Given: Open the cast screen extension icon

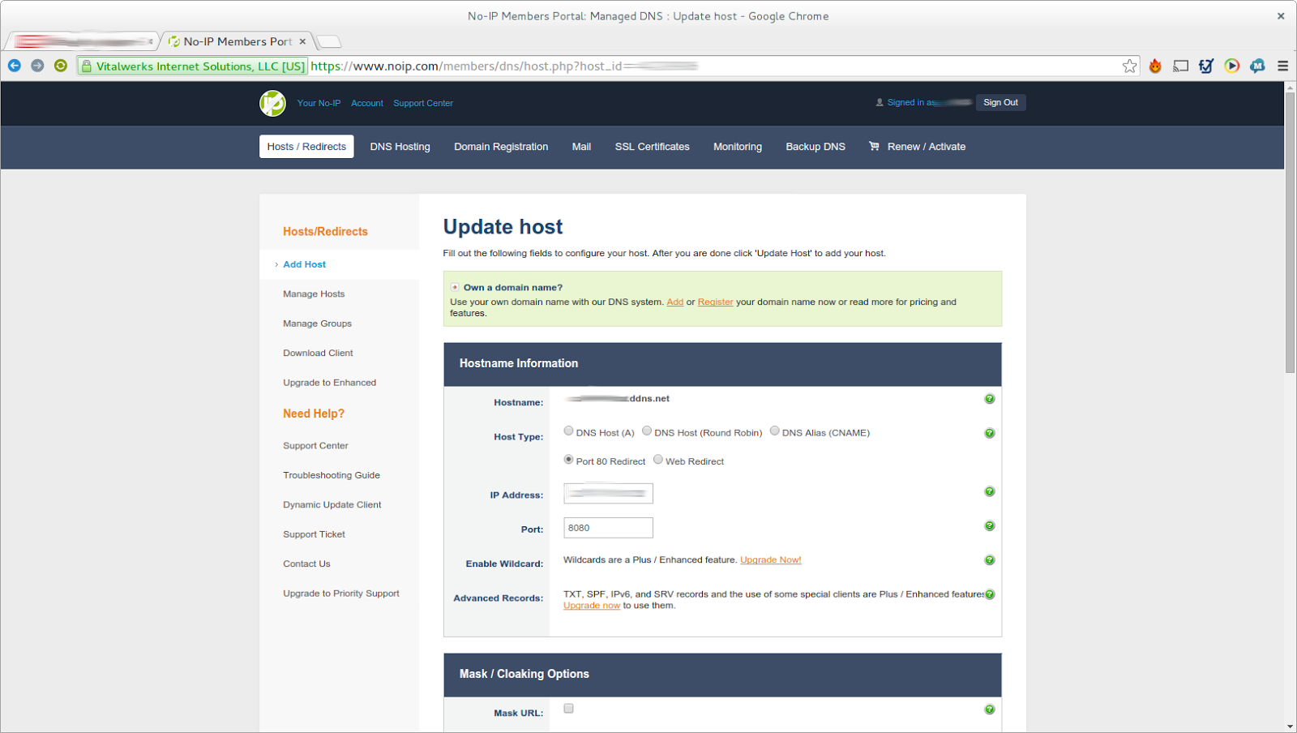Looking at the screenshot, I should pyautogui.click(x=1181, y=66).
